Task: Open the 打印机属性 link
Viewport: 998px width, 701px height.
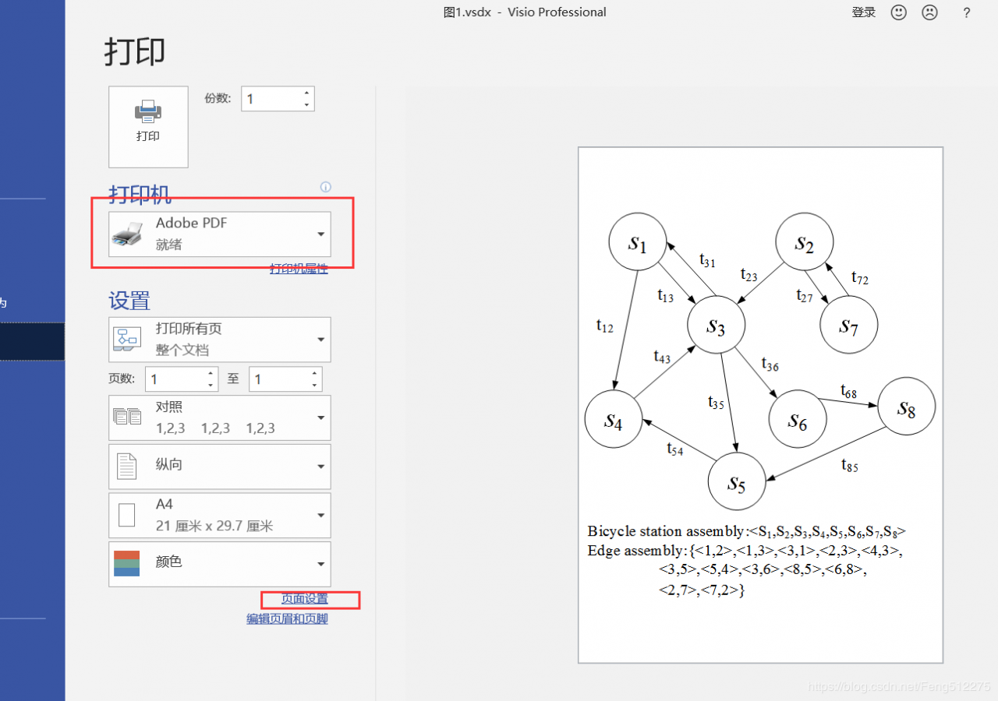Action: click(x=299, y=268)
